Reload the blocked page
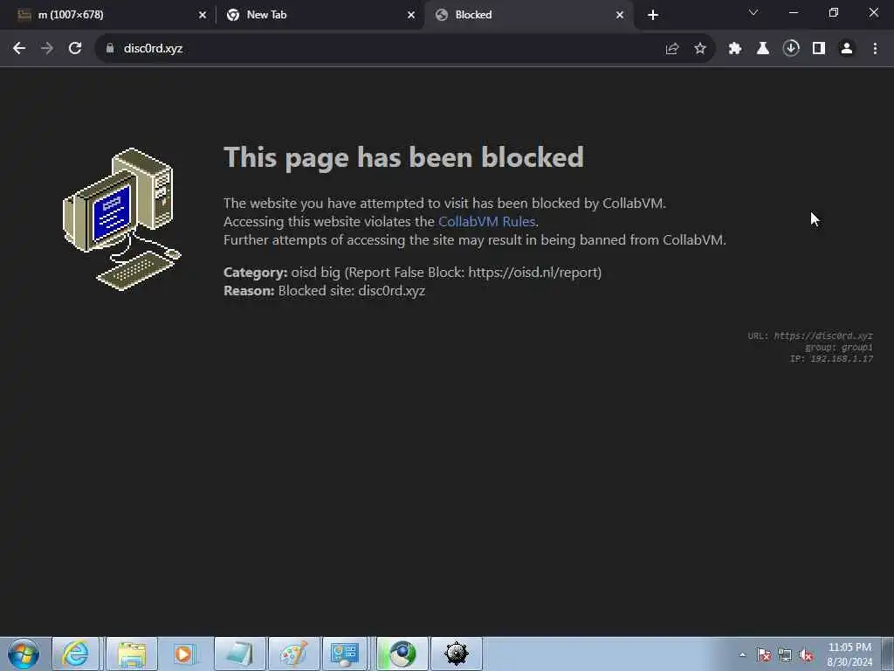894x671 pixels. click(x=75, y=49)
